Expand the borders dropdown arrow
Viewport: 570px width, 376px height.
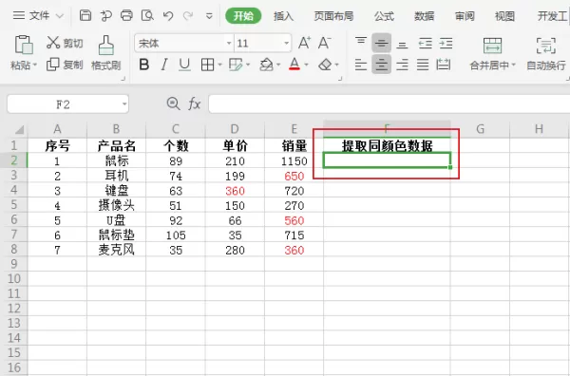pyautogui.click(x=220, y=65)
